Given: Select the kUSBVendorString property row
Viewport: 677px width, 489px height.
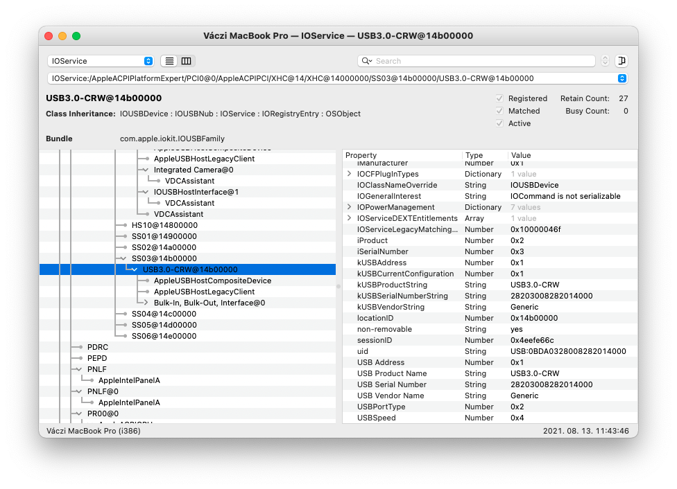Looking at the screenshot, I should 490,307.
